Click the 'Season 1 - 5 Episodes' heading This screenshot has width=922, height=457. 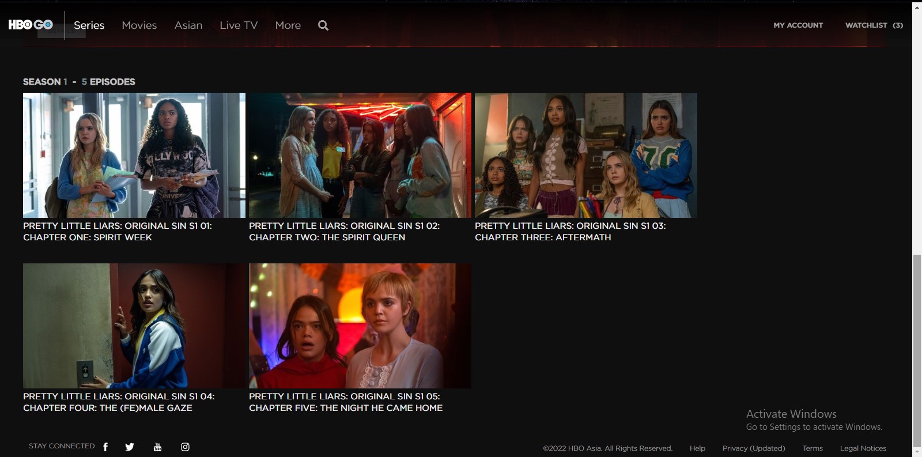click(x=79, y=82)
